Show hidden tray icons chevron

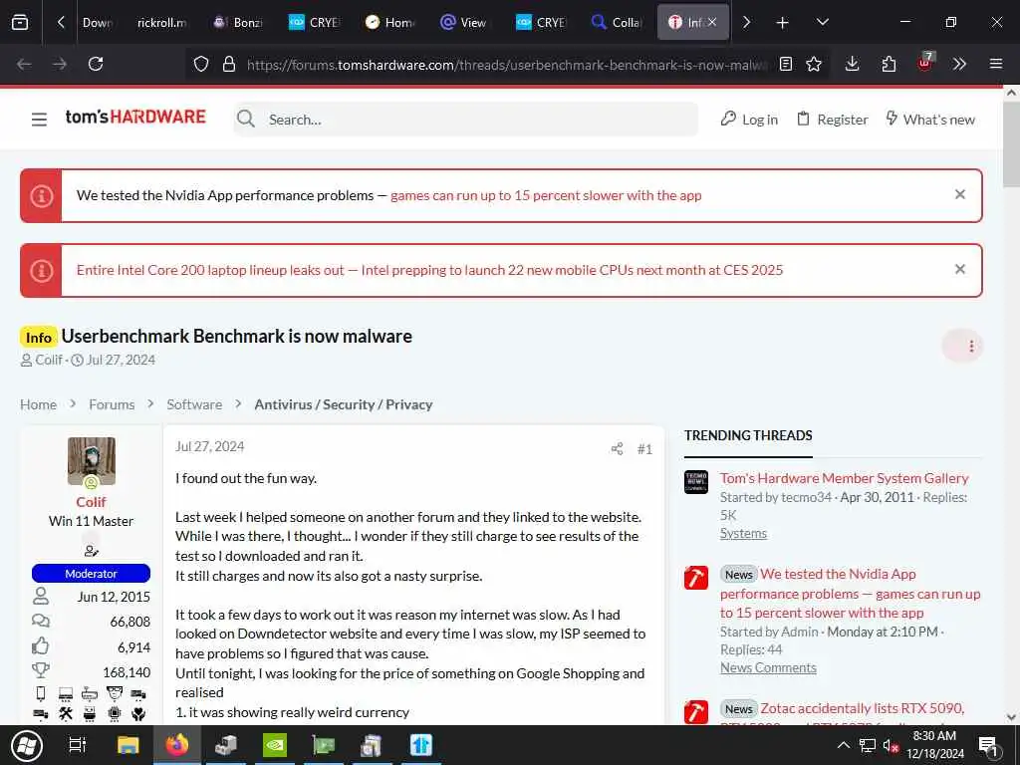click(x=843, y=745)
